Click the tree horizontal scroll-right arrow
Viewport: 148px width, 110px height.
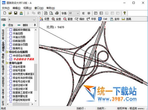tap(32, 104)
